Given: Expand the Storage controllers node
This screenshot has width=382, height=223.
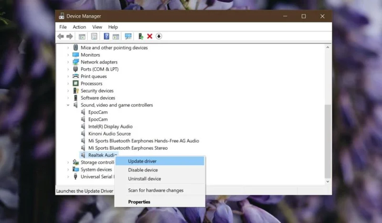Looking at the screenshot, I should point(68,162).
